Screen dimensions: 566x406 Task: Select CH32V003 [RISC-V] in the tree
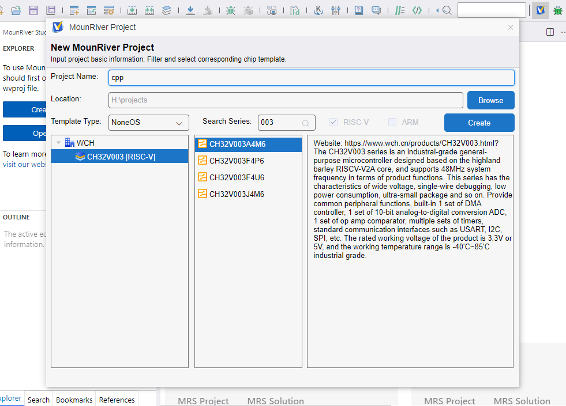119,157
